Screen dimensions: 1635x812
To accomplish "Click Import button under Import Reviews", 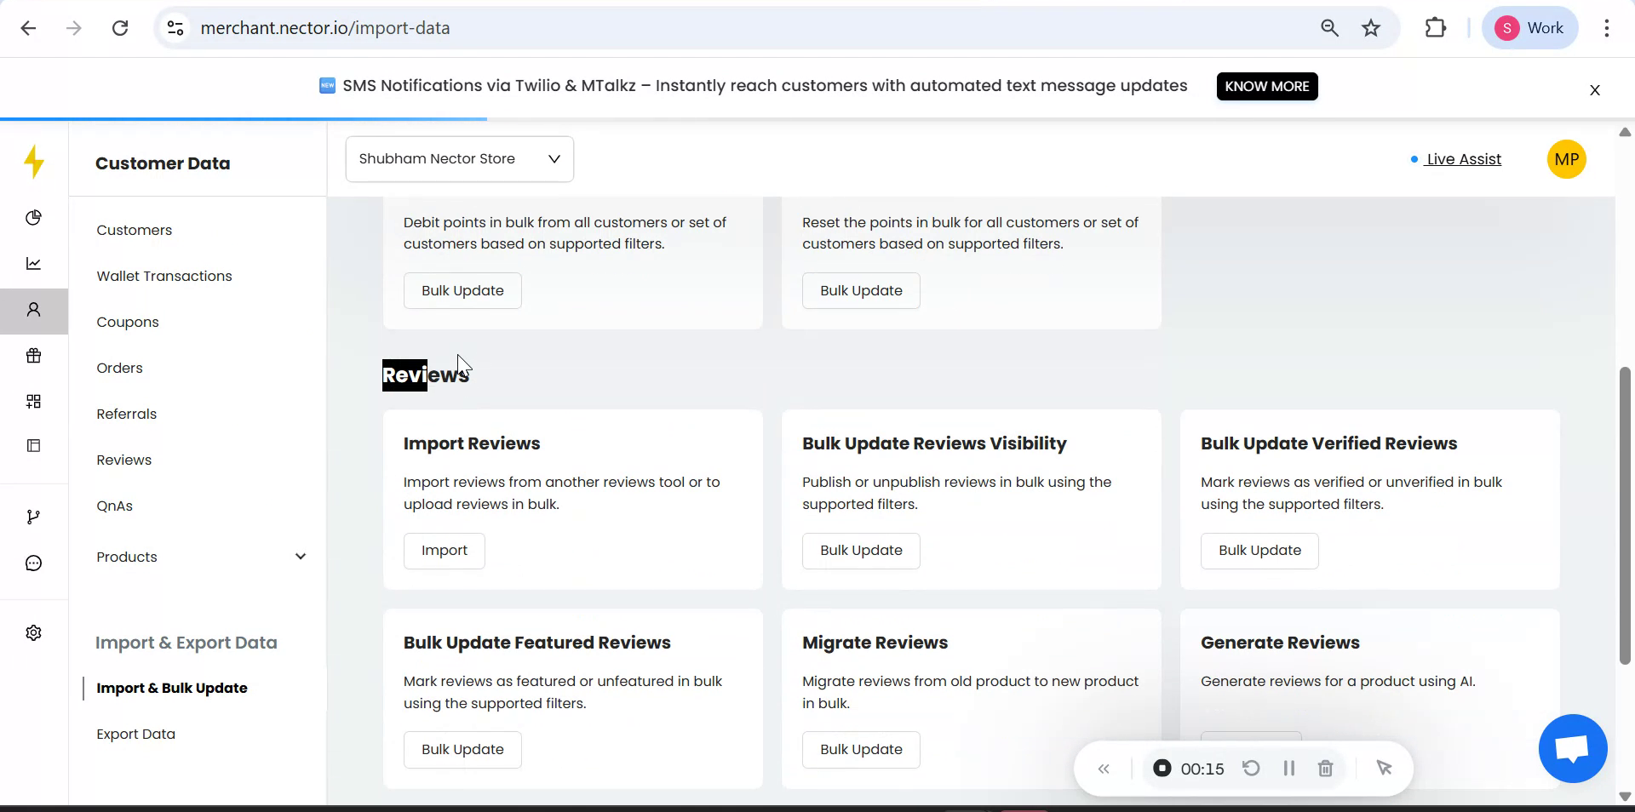I will click(444, 551).
